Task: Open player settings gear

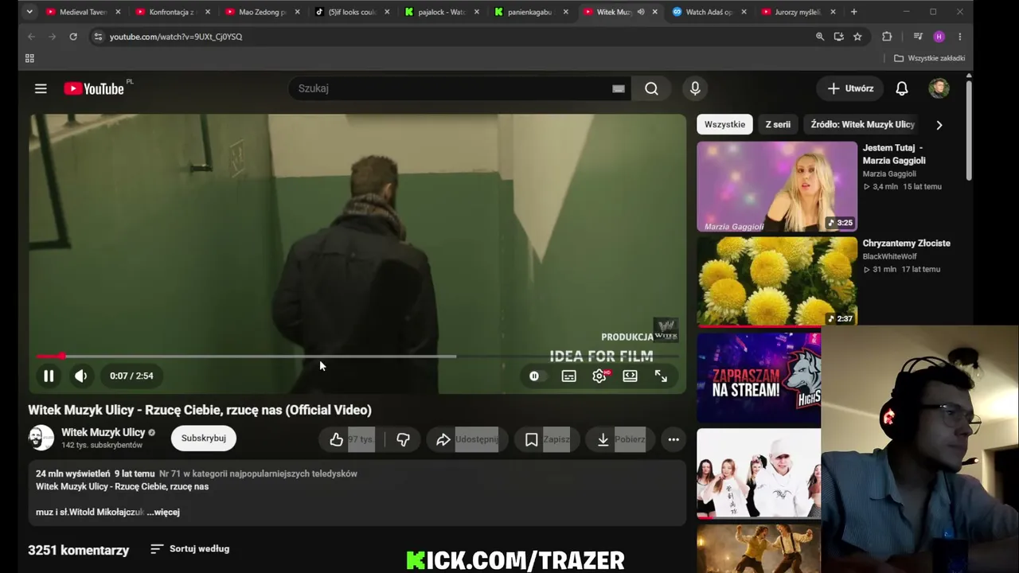Action: click(x=599, y=376)
